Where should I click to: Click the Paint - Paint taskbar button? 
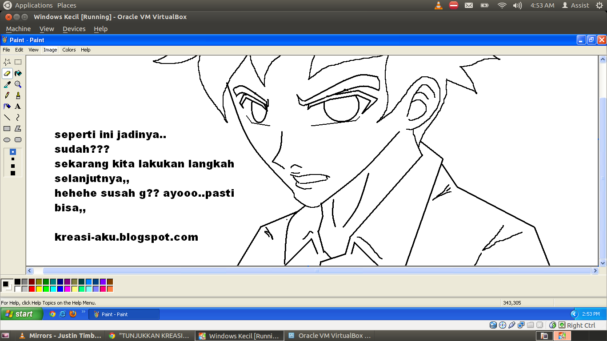124,314
